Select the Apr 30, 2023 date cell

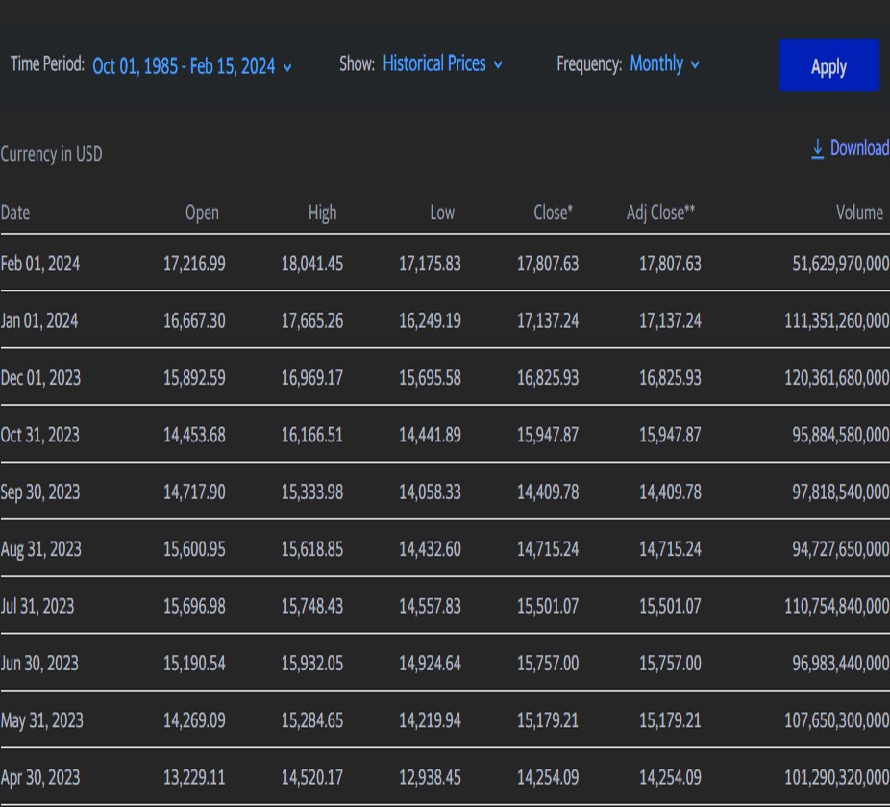click(40, 777)
